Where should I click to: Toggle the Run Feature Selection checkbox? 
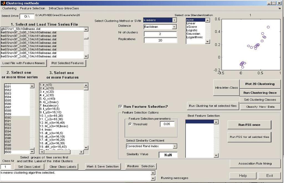[x=120, y=106]
